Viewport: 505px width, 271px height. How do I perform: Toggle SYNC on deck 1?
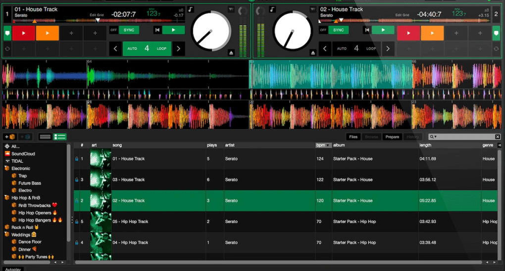[129, 30]
